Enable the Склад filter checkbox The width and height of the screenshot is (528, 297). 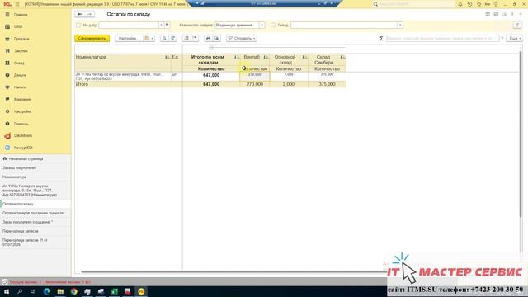[273, 26]
